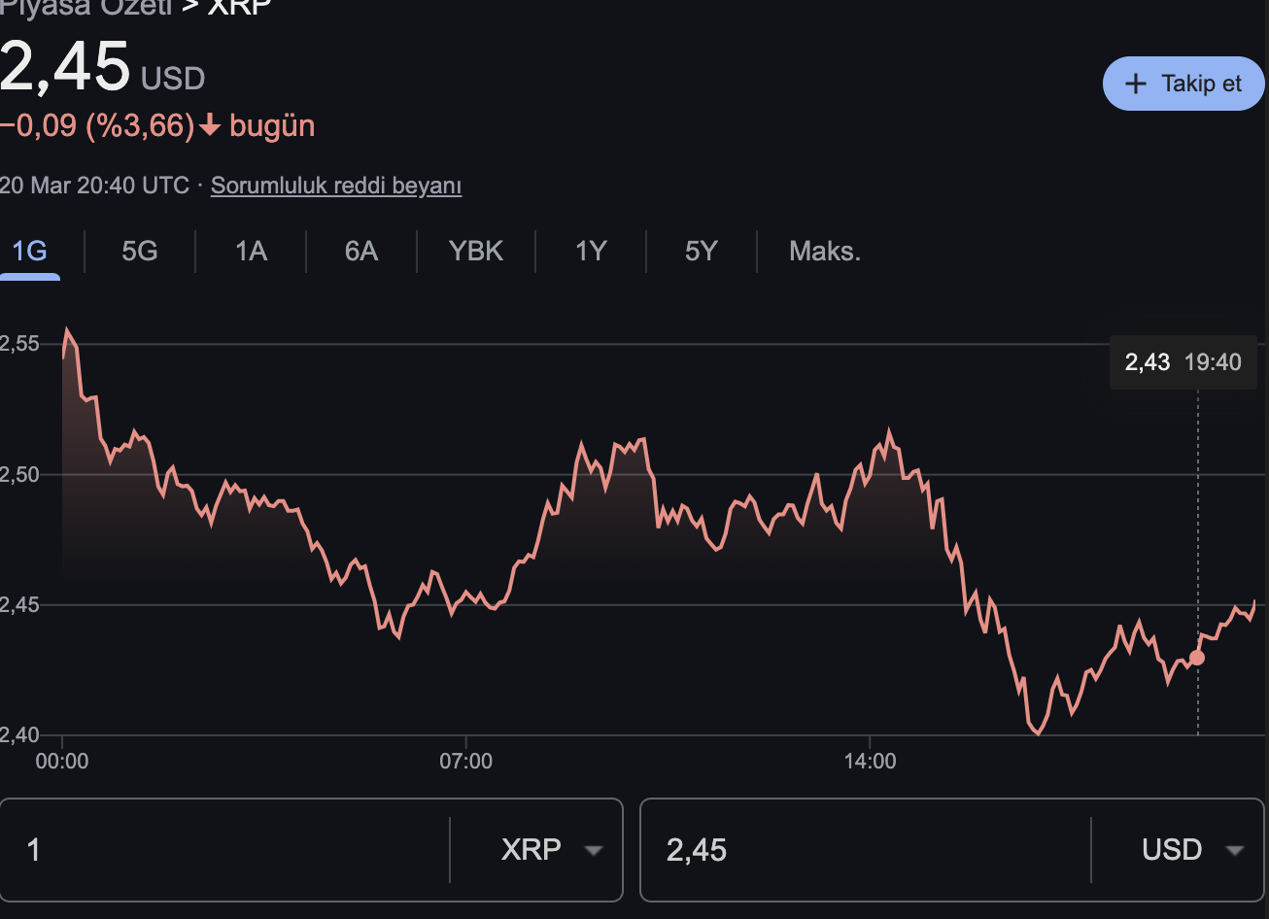
Task: Open the USD currency dropdown
Action: point(1192,850)
